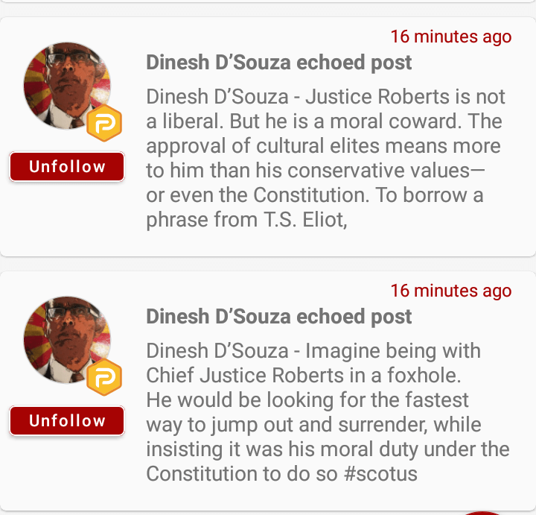Click the second post's "16 minutes ago" timestamp

[x=451, y=291]
